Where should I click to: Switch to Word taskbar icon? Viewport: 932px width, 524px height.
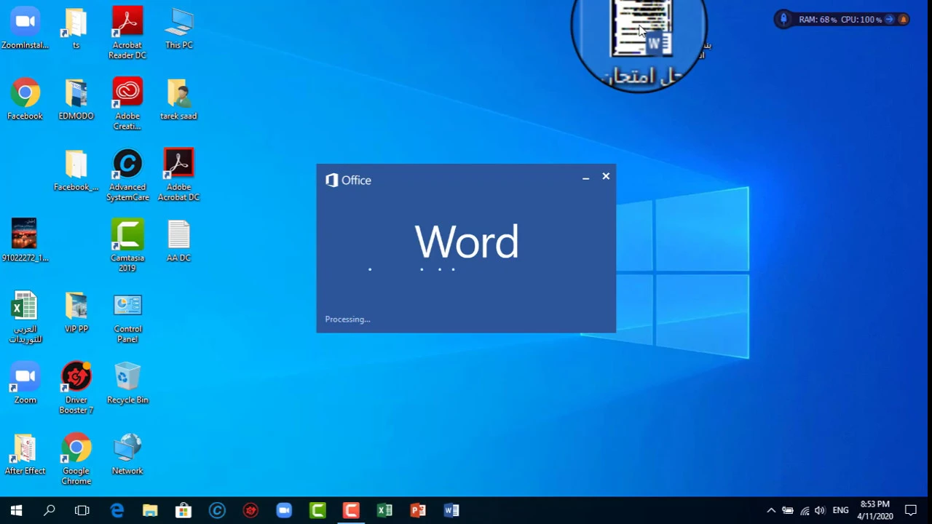[451, 510]
